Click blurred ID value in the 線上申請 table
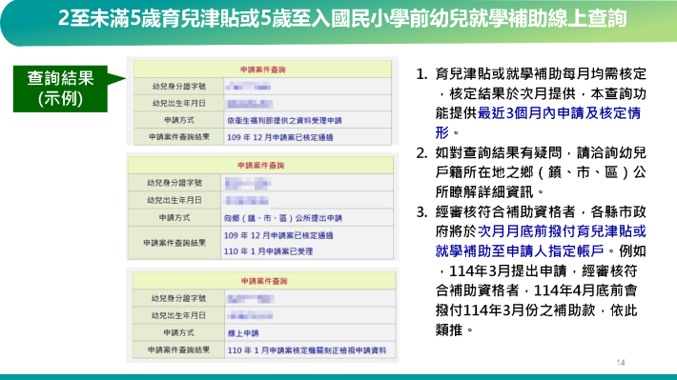 pos(251,298)
